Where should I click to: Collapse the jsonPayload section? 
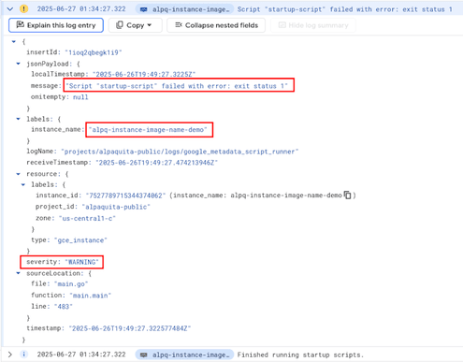[19, 64]
